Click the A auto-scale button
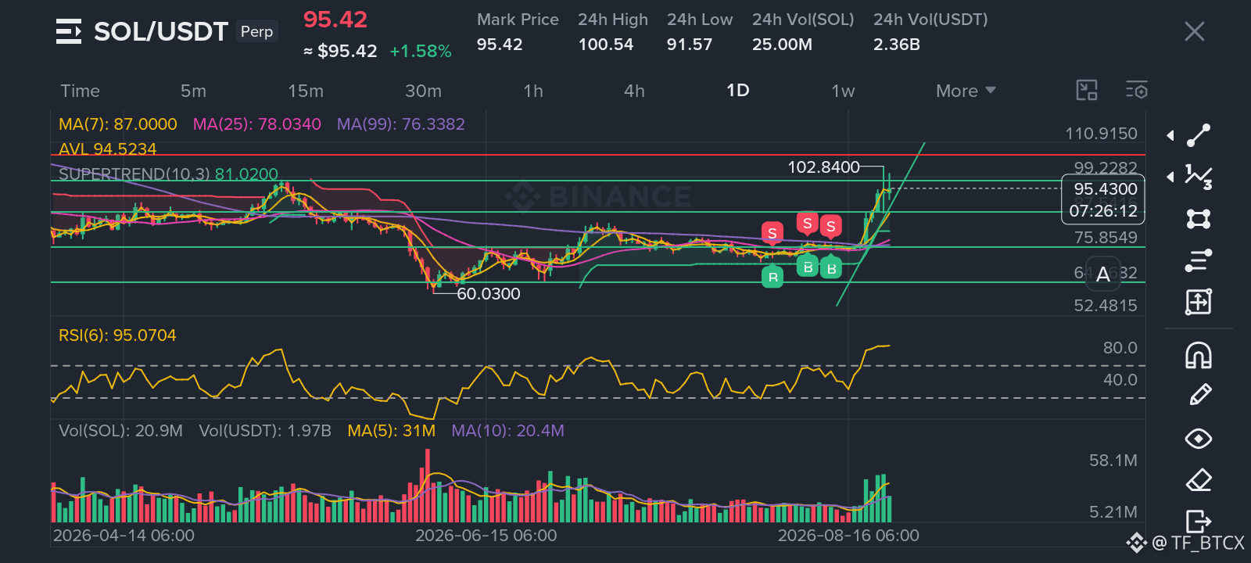1251x563 pixels. pyautogui.click(x=1103, y=274)
